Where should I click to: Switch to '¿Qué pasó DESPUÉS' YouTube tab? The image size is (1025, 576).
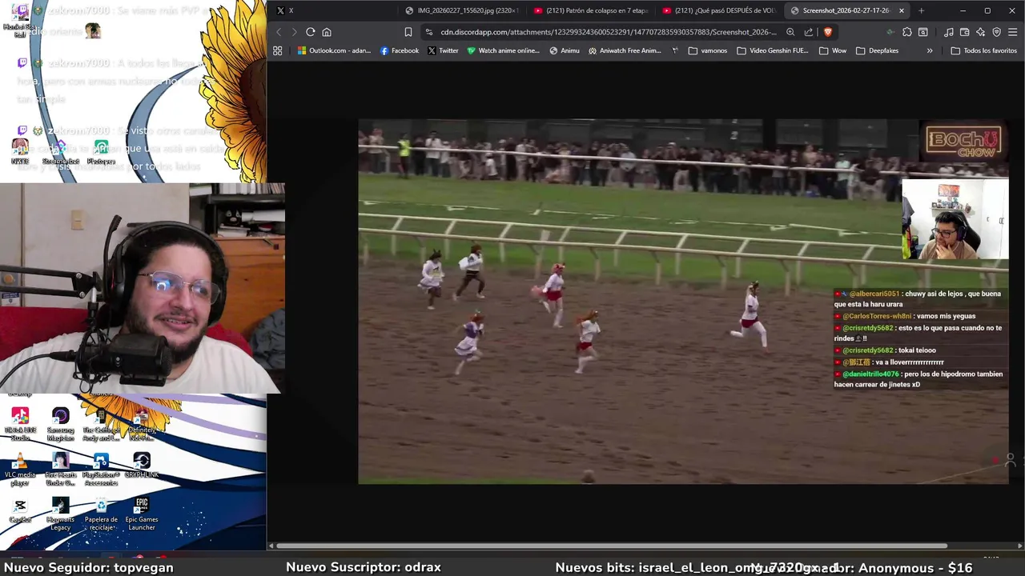click(x=719, y=10)
